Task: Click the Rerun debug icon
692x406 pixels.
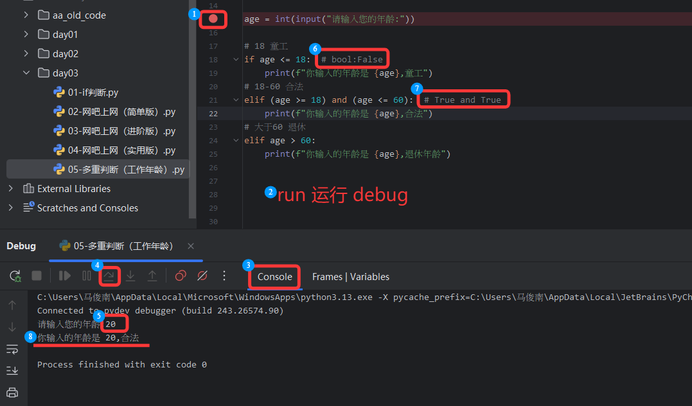Action: (15, 276)
